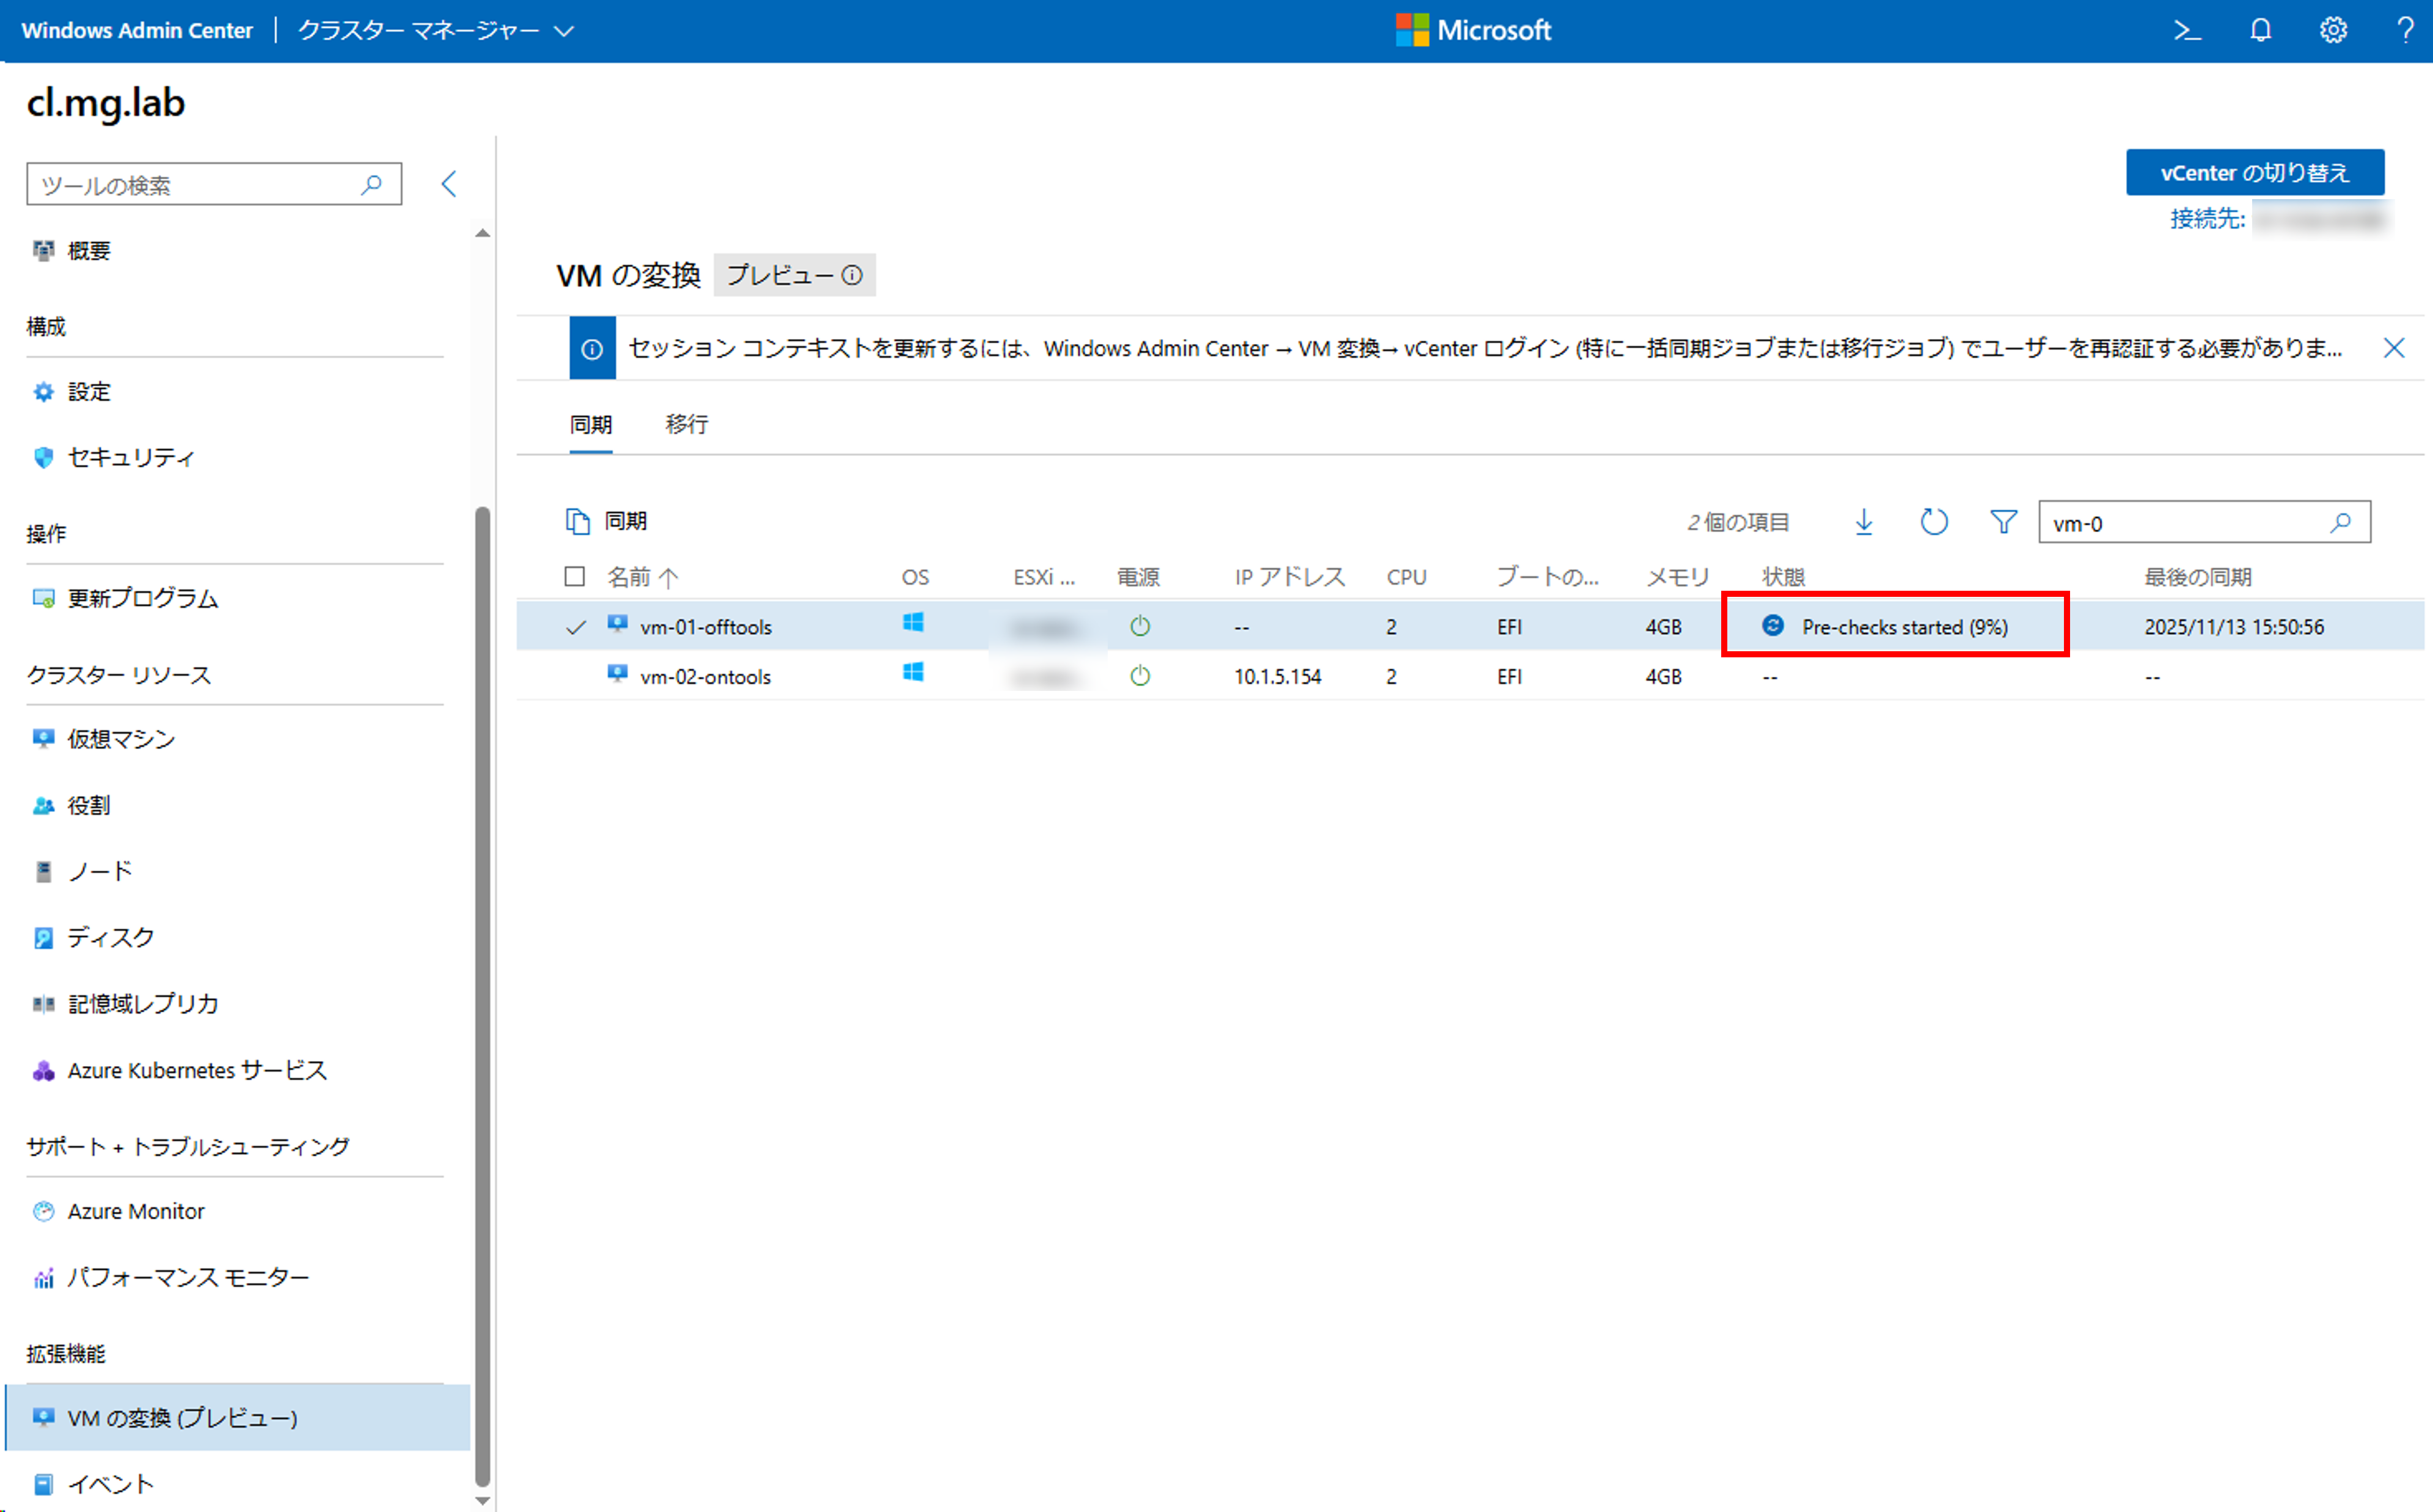Select the vm-02-ontools row
The width and height of the screenshot is (2433, 1512).
click(x=705, y=677)
